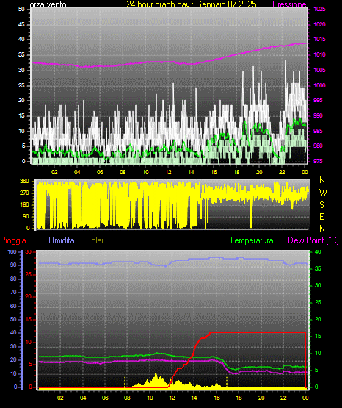Click the E compass letter on direction chart
This screenshot has width=342, height=408.
pyautogui.click(x=321, y=217)
